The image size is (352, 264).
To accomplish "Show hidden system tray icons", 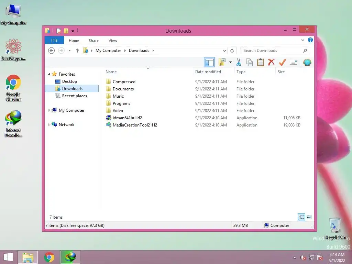I will (x=295, y=257).
